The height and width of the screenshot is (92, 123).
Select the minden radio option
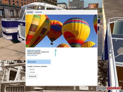point(29,72)
